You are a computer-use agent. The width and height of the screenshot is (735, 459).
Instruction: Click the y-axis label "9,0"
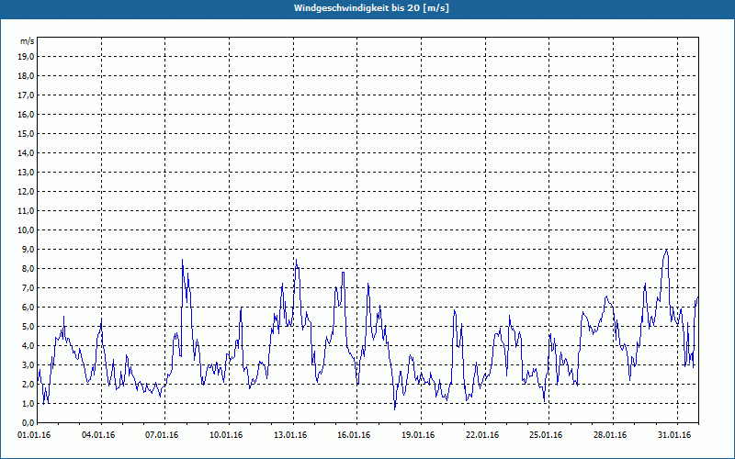[x=28, y=249]
